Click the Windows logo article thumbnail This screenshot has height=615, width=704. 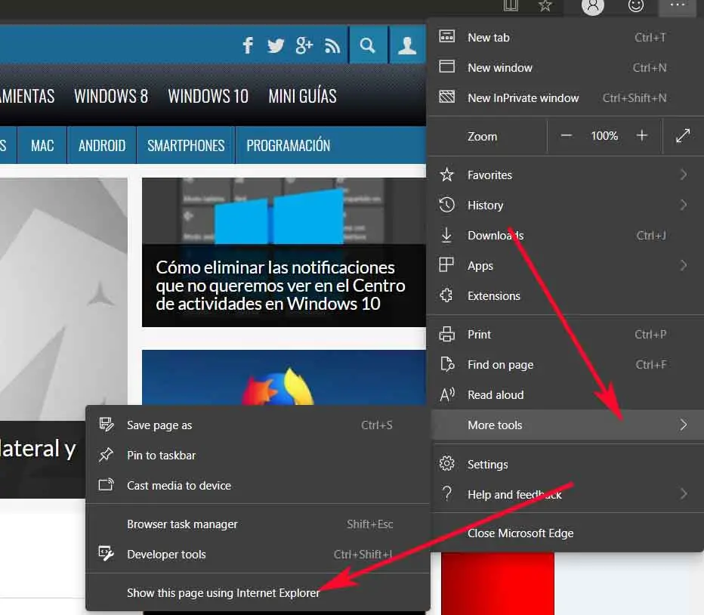point(284,211)
